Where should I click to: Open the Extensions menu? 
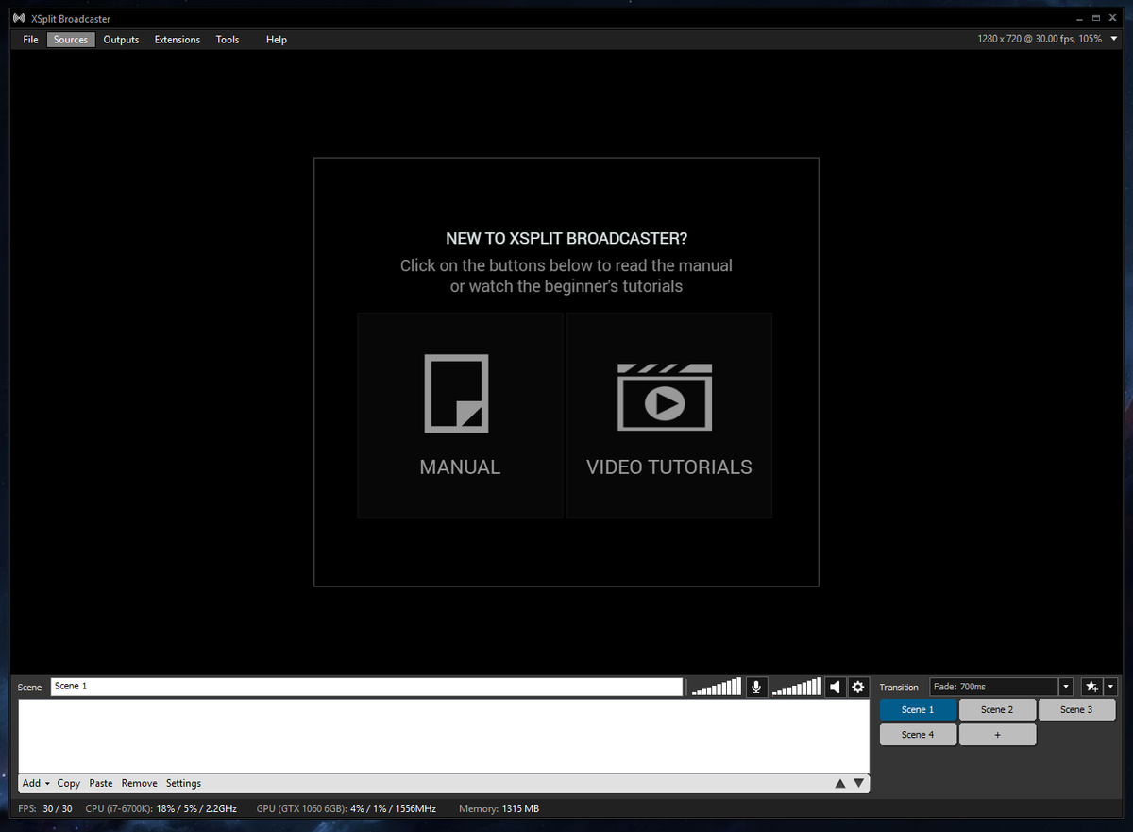click(177, 39)
